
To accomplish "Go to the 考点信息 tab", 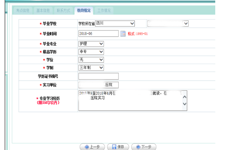I will coord(22,10).
